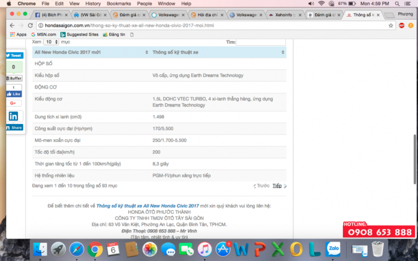Screen dimensions: 418x261
Task: Open Đăng tin bookmark
Action: pyautogui.click(x=114, y=35)
